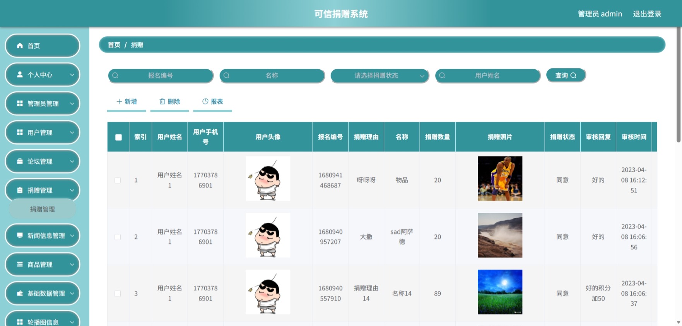Toggle the select-all checkbox in table header

coord(118,137)
